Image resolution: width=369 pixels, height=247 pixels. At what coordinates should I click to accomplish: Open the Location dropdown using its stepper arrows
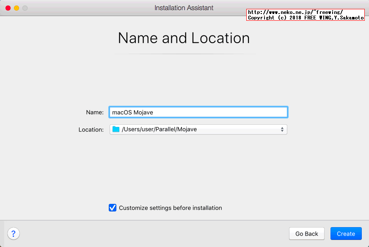coord(282,129)
